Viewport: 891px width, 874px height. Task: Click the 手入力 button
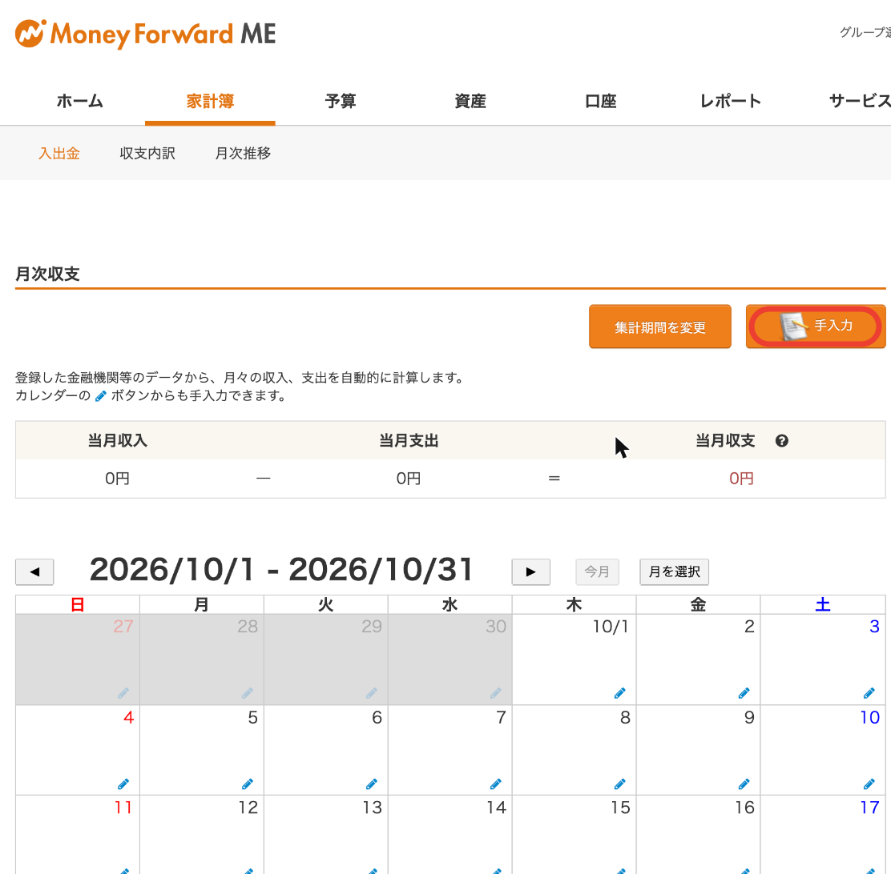816,327
